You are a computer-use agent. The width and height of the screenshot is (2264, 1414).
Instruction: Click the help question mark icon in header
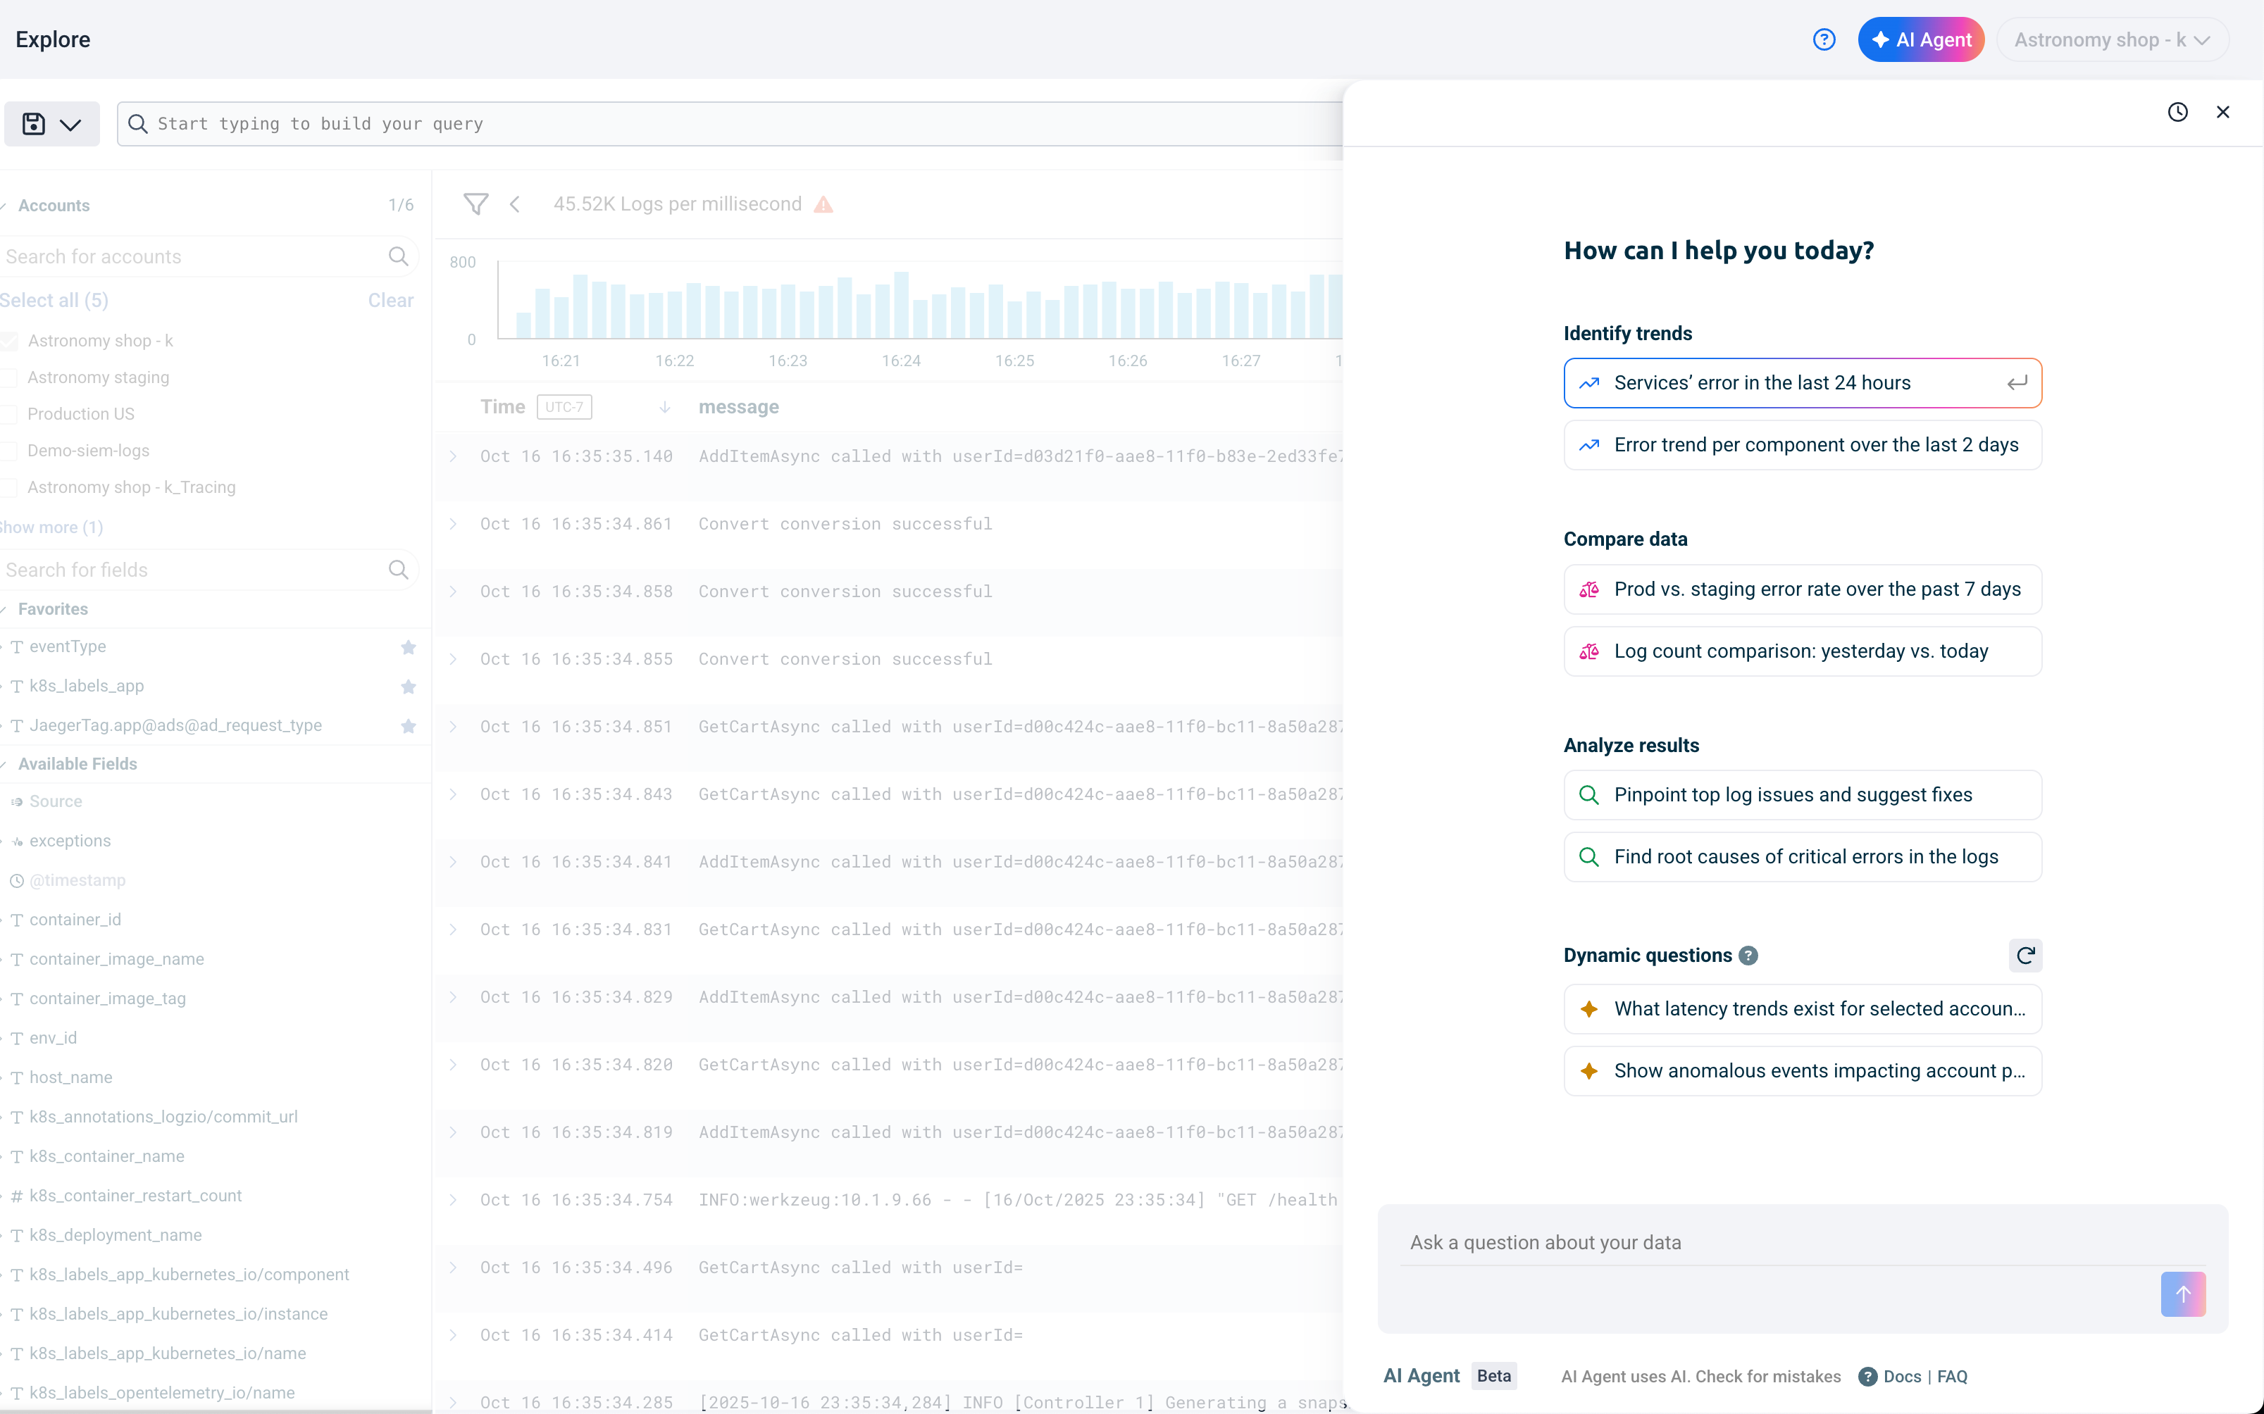[1823, 39]
